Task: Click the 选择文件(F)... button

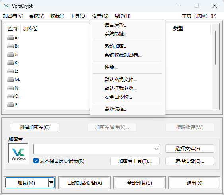Action: click(190, 149)
